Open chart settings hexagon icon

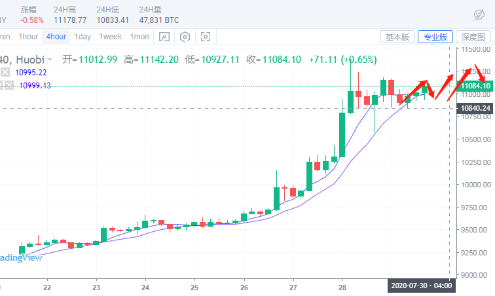[x=185, y=37]
